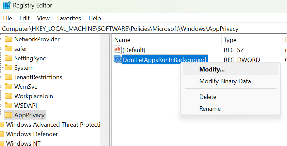Screen dimensions: 287x146
Task: Click the DontLetAppsRunInBackground DWORD icon
Action: [x=118, y=59]
